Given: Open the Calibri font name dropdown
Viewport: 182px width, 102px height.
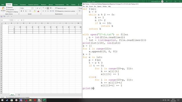Looking at the screenshot, I should 31,8.
